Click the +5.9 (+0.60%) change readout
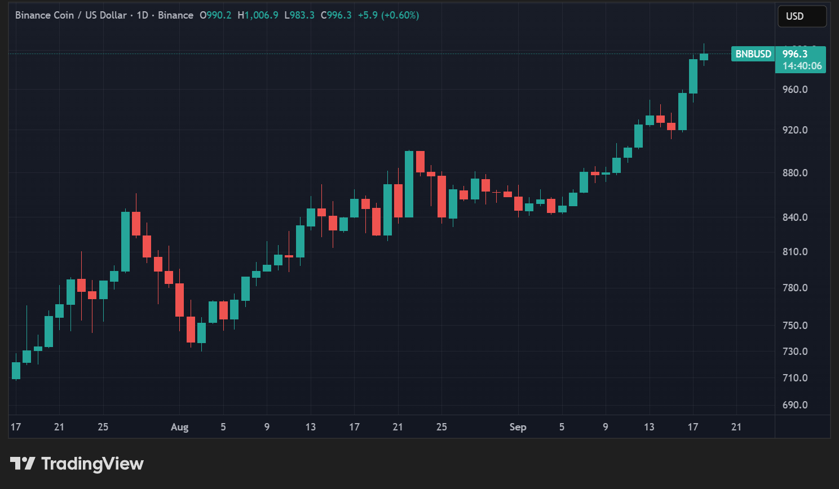 (x=388, y=15)
